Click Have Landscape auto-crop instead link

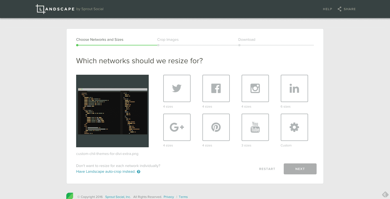106,172
